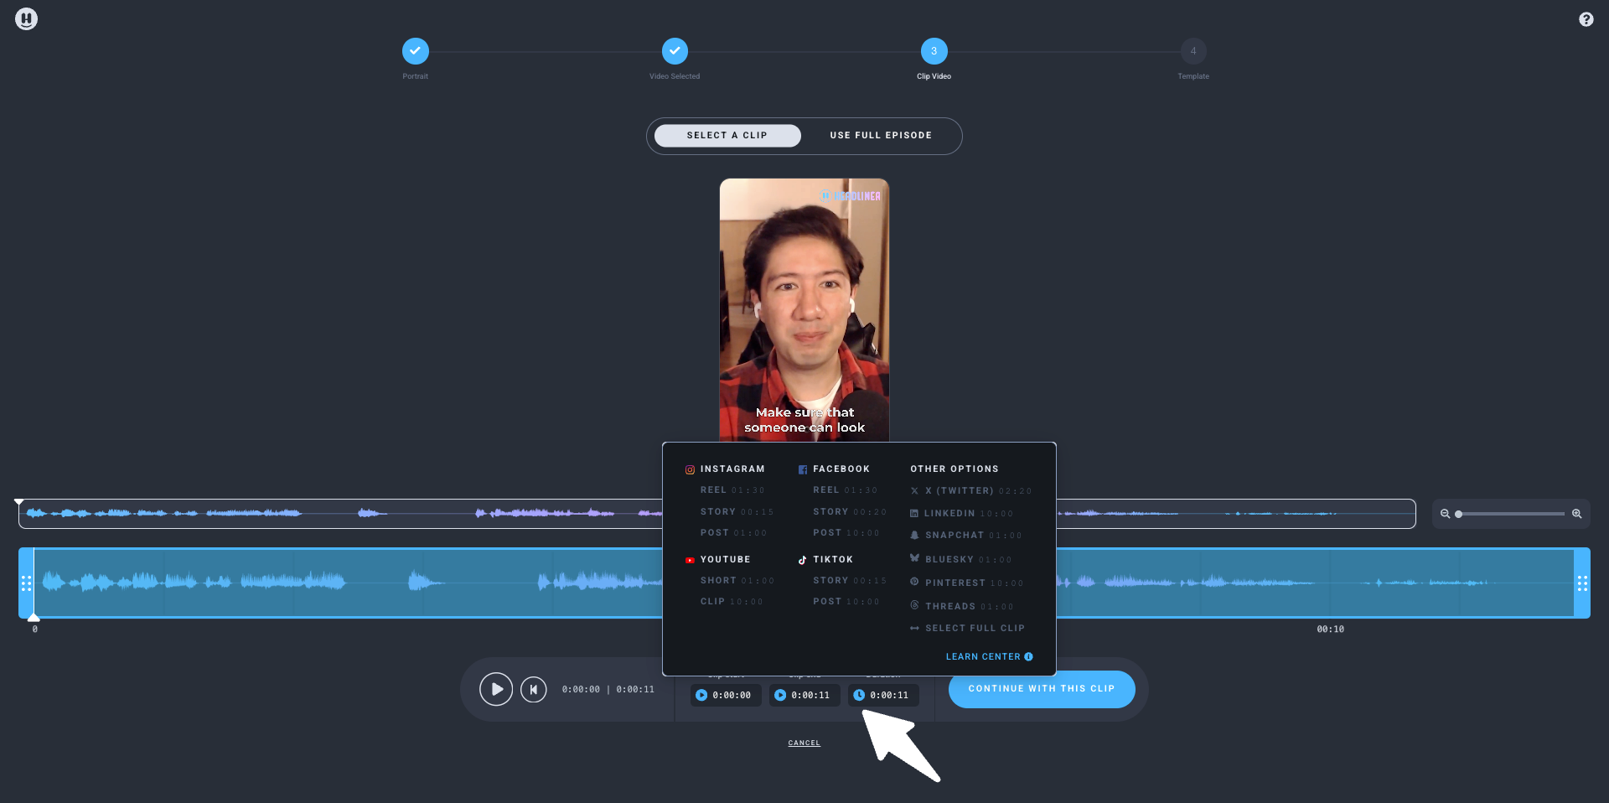Open the help question mark icon
This screenshot has width=1609, height=803.
[x=1586, y=19]
